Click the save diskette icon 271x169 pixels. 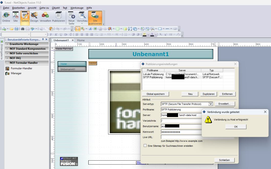[x=16, y=29]
